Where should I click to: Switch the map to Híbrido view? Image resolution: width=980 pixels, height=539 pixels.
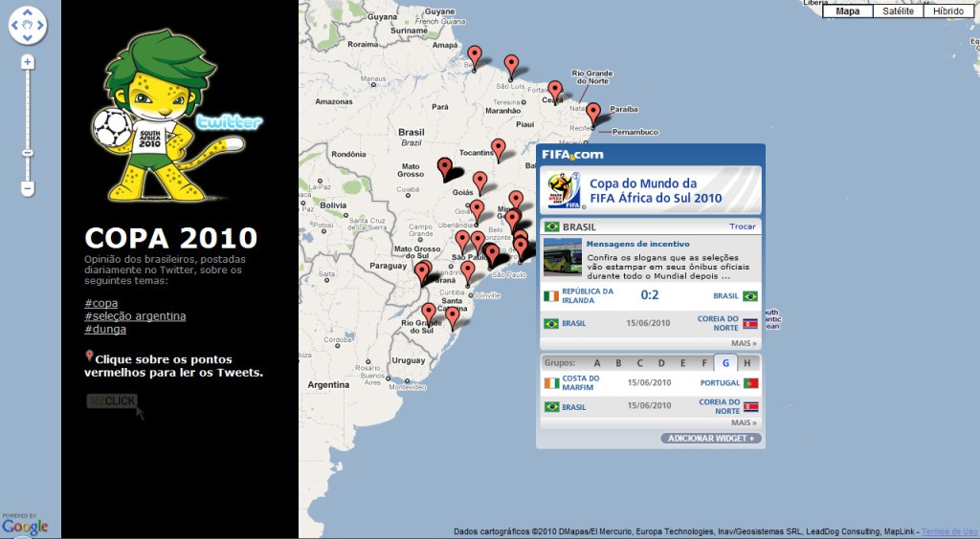[x=948, y=11]
